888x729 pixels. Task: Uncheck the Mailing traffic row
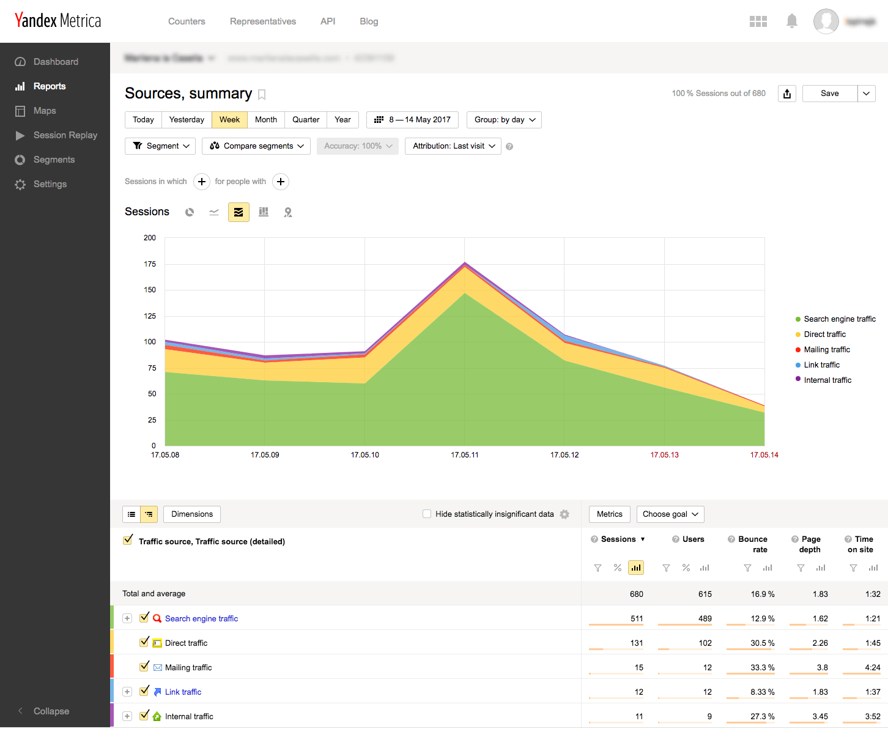(x=144, y=667)
